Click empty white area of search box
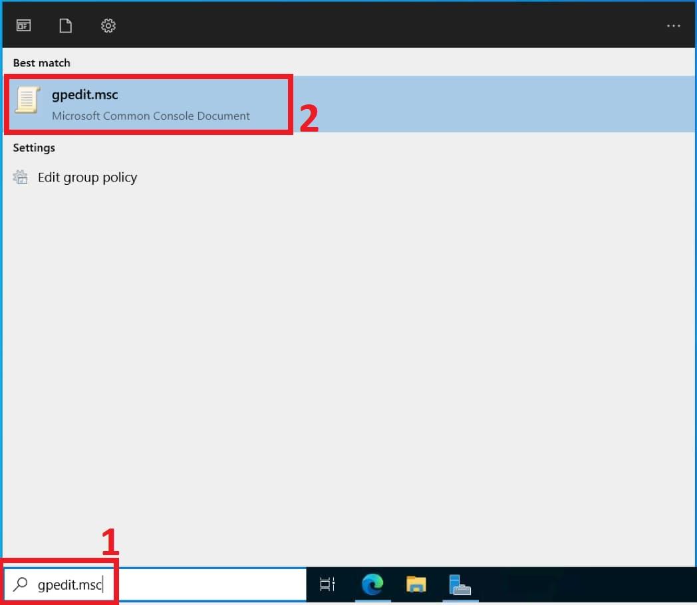This screenshot has width=697, height=605. coord(213,585)
